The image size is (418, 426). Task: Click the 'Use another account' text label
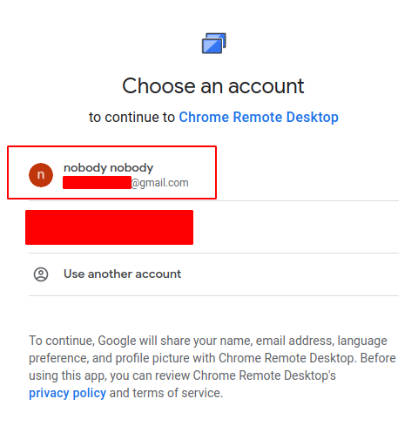122,274
